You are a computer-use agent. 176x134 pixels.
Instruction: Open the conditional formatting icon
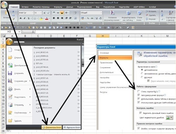point(112,13)
